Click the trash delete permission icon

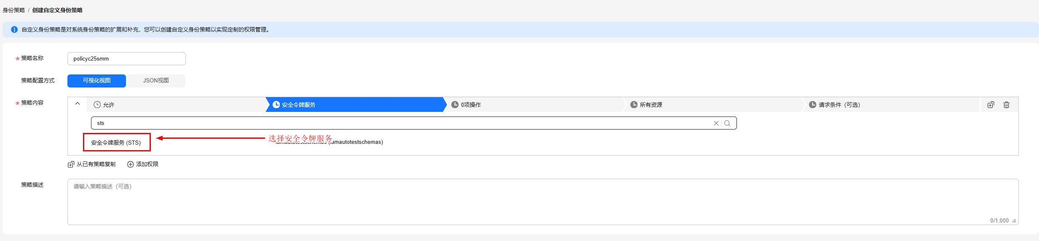1006,105
